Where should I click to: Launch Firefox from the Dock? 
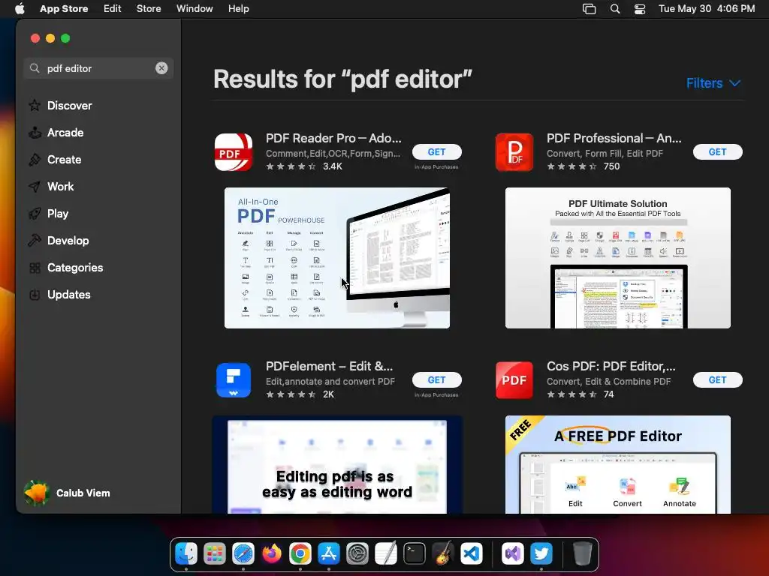coord(272,554)
